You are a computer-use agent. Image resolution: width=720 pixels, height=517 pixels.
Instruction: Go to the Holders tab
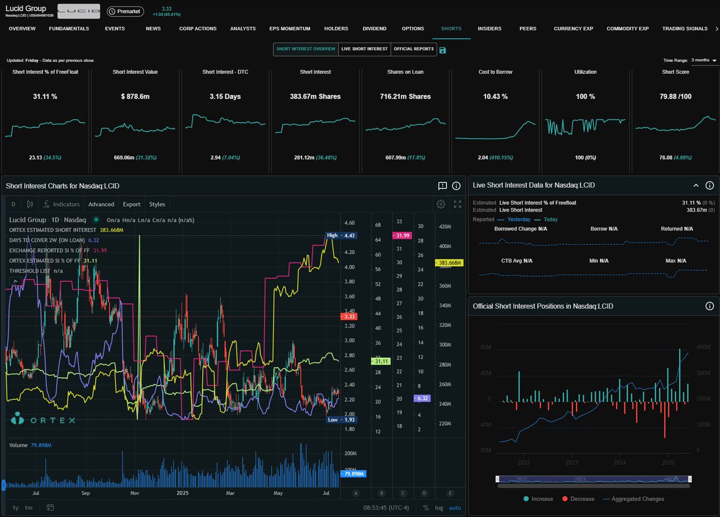[x=336, y=28]
